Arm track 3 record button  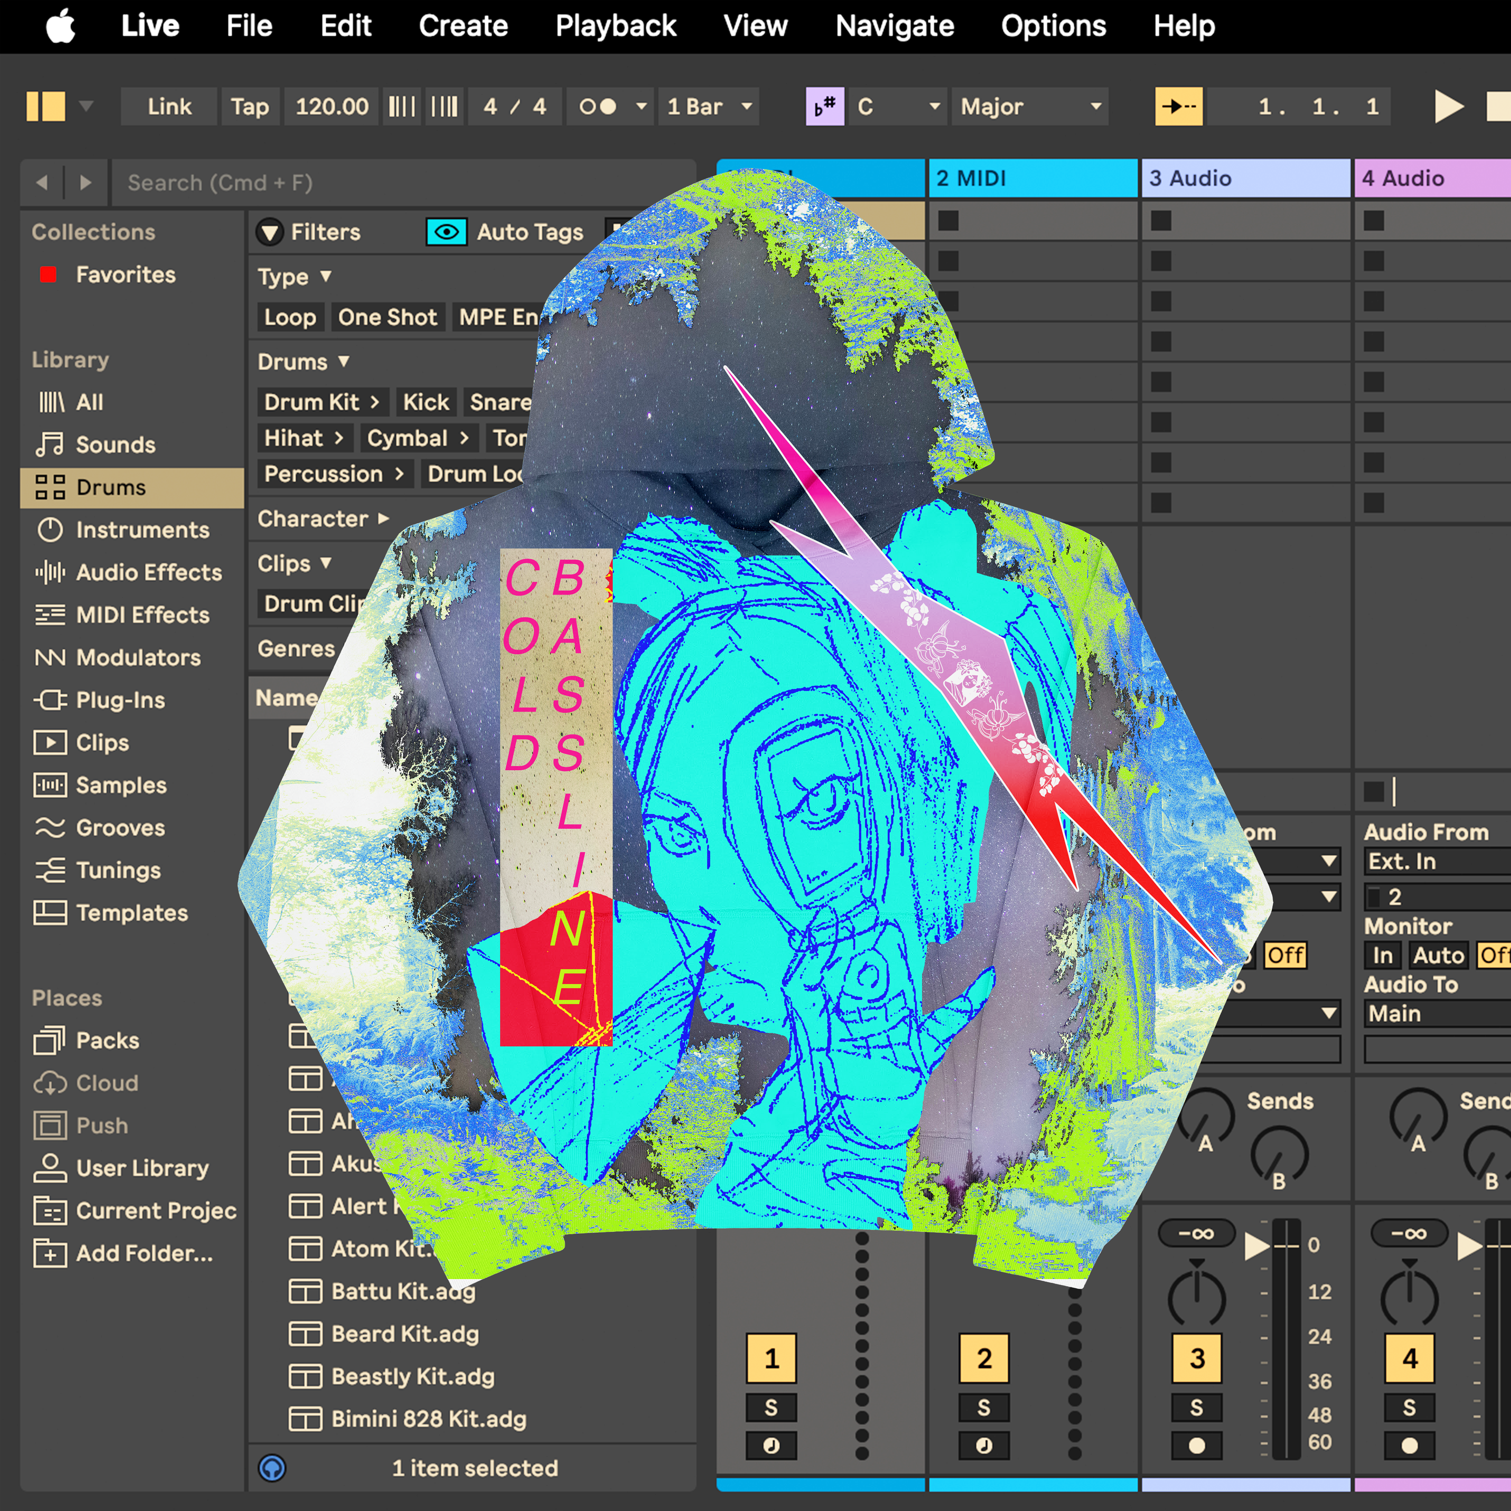point(1197,1445)
